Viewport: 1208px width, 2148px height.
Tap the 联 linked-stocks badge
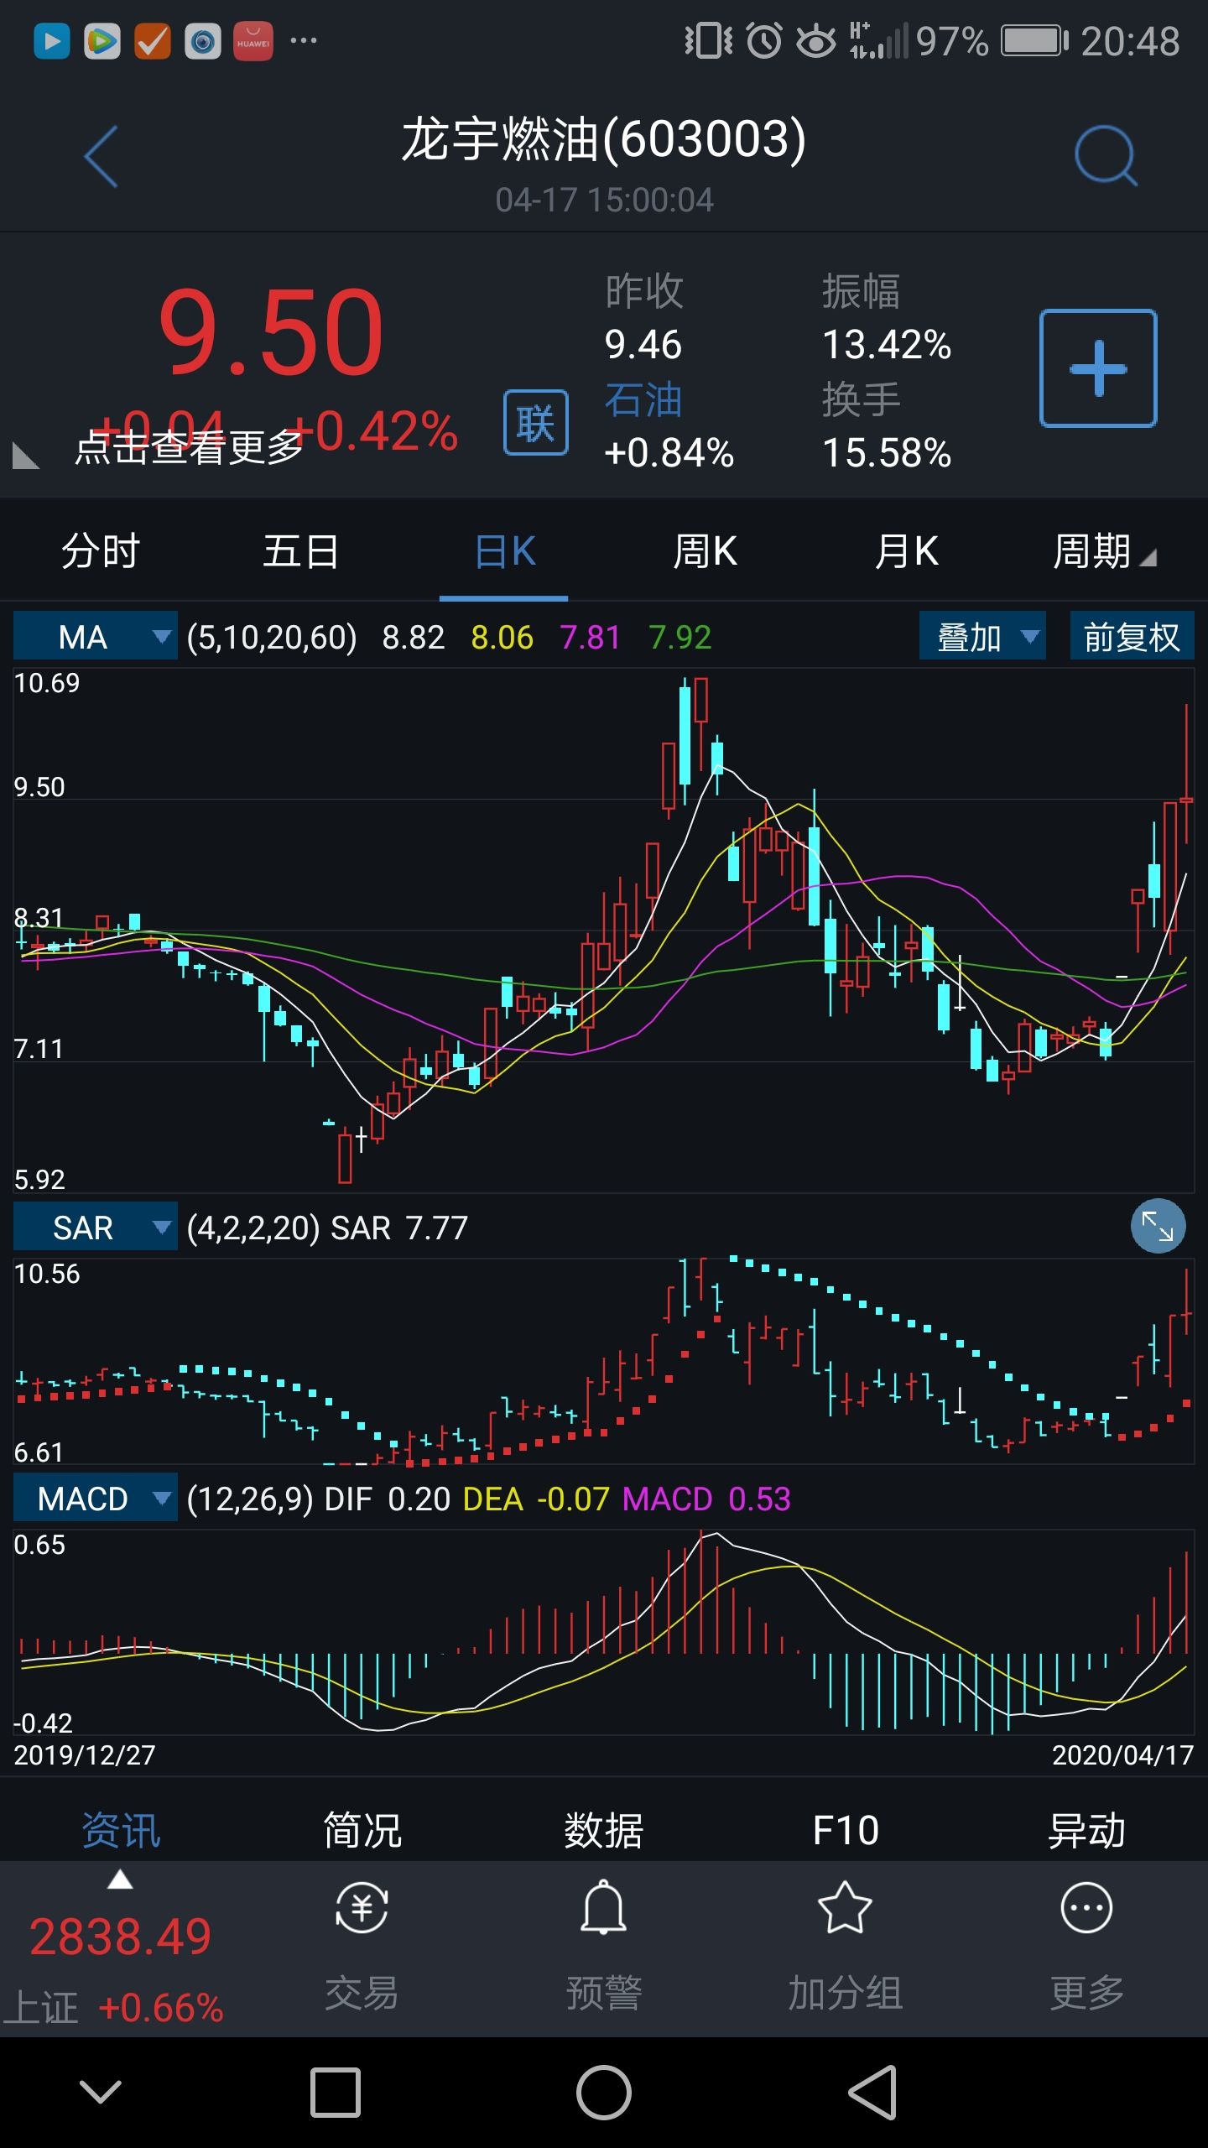coord(536,423)
